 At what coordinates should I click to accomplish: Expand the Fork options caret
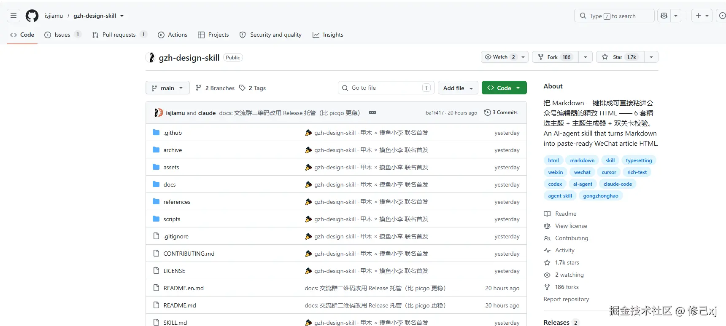(x=586, y=57)
